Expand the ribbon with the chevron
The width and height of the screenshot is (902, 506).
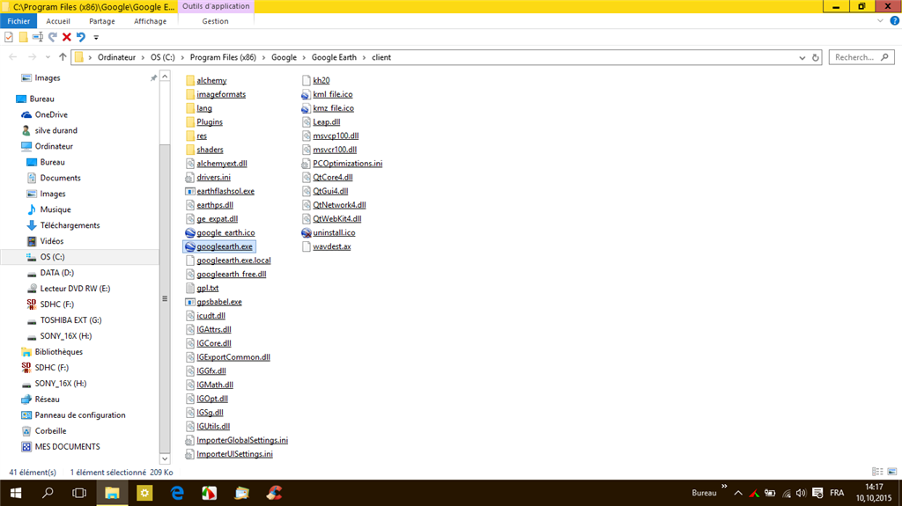(880, 21)
